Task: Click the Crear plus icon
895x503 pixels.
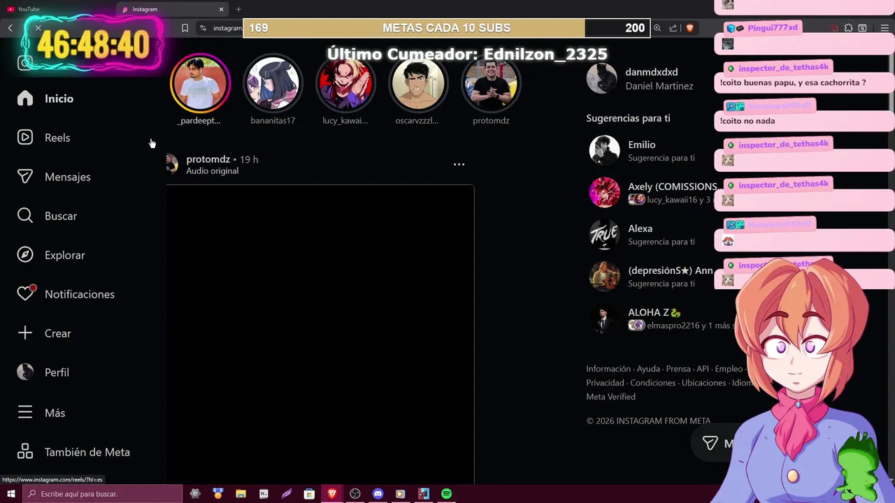Action: (25, 333)
